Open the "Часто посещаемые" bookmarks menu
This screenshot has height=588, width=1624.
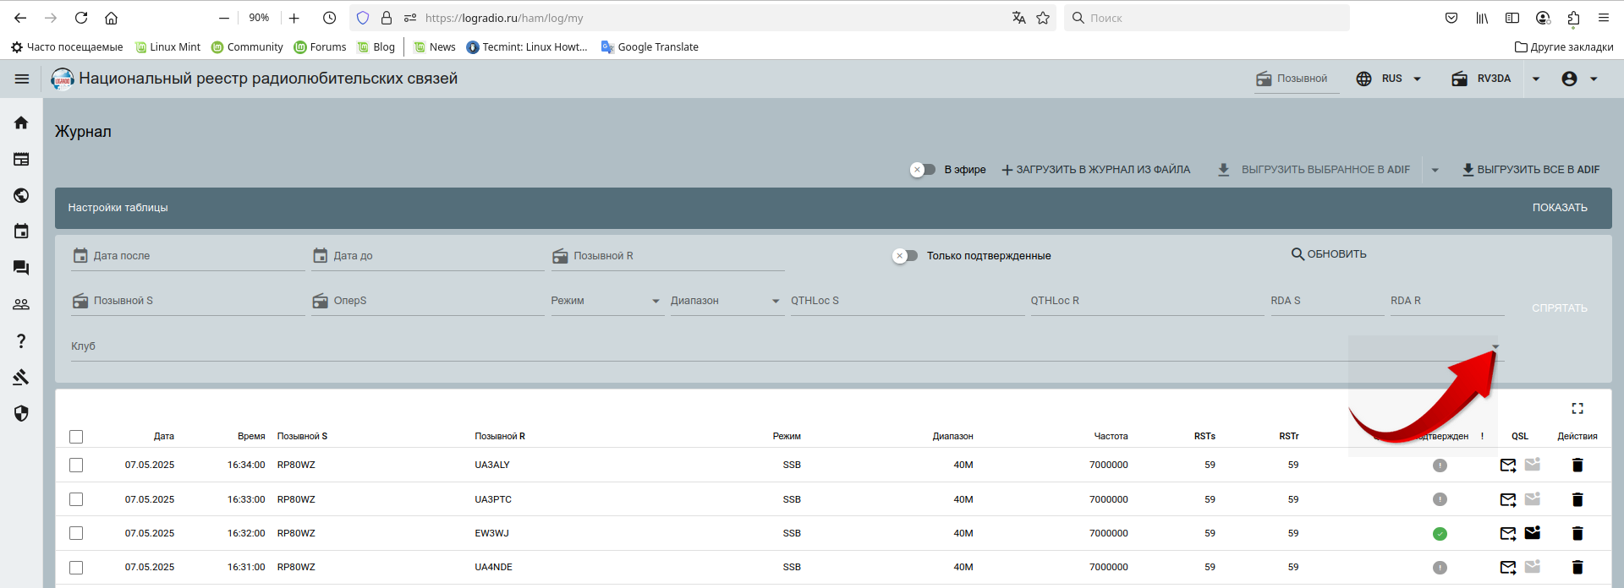point(67,47)
